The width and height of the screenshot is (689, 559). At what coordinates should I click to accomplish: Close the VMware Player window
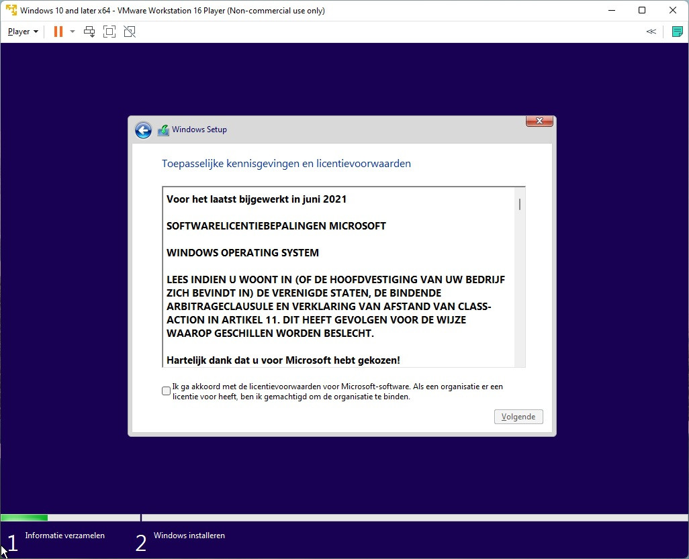tap(673, 10)
